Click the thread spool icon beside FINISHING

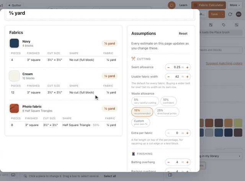pyautogui.click(x=133, y=154)
